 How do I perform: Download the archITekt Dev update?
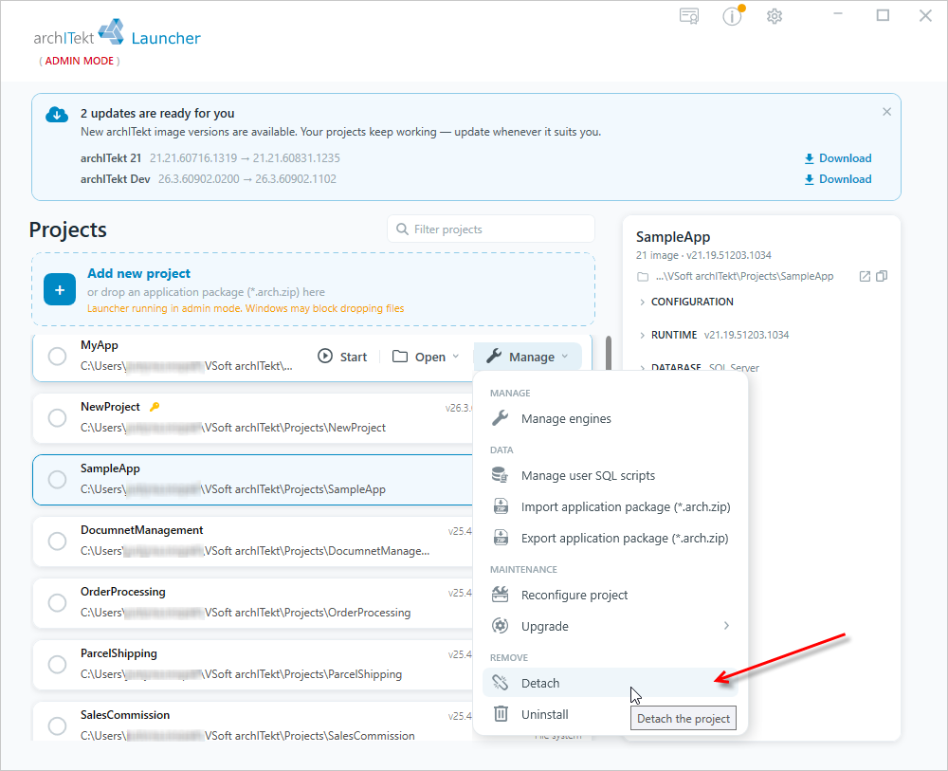click(x=838, y=179)
